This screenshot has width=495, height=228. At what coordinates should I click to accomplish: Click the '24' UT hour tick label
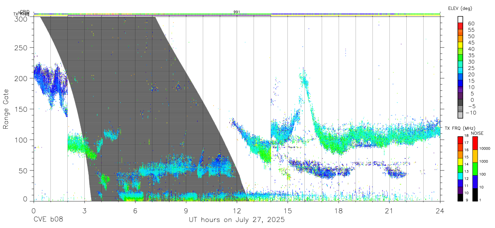pyautogui.click(x=440, y=210)
